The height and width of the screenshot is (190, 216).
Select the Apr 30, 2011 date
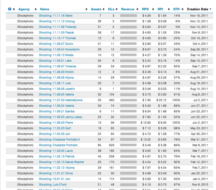click(199, 134)
